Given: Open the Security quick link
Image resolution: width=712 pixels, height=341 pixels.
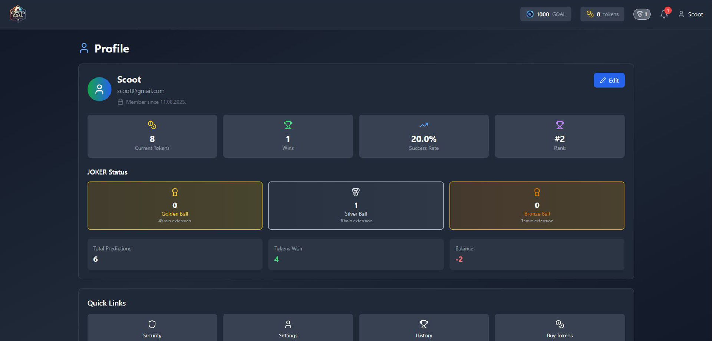Looking at the screenshot, I should pos(152,328).
